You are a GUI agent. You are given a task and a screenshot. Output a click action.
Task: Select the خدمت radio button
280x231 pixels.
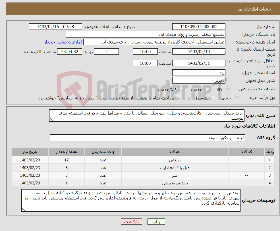tap(207, 89)
